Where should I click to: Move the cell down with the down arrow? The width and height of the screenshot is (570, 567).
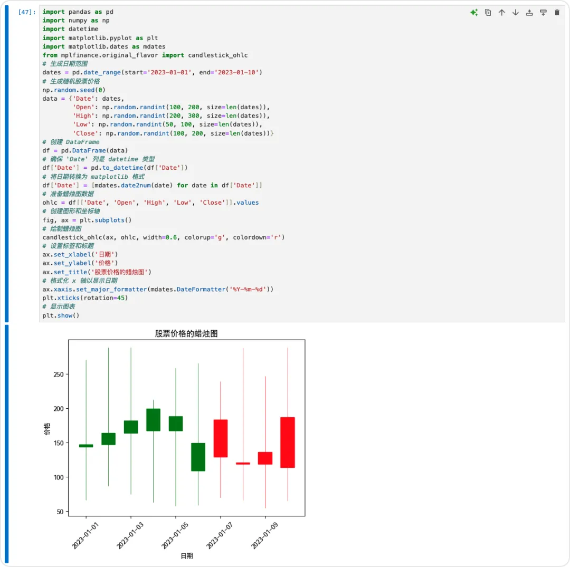tap(516, 13)
